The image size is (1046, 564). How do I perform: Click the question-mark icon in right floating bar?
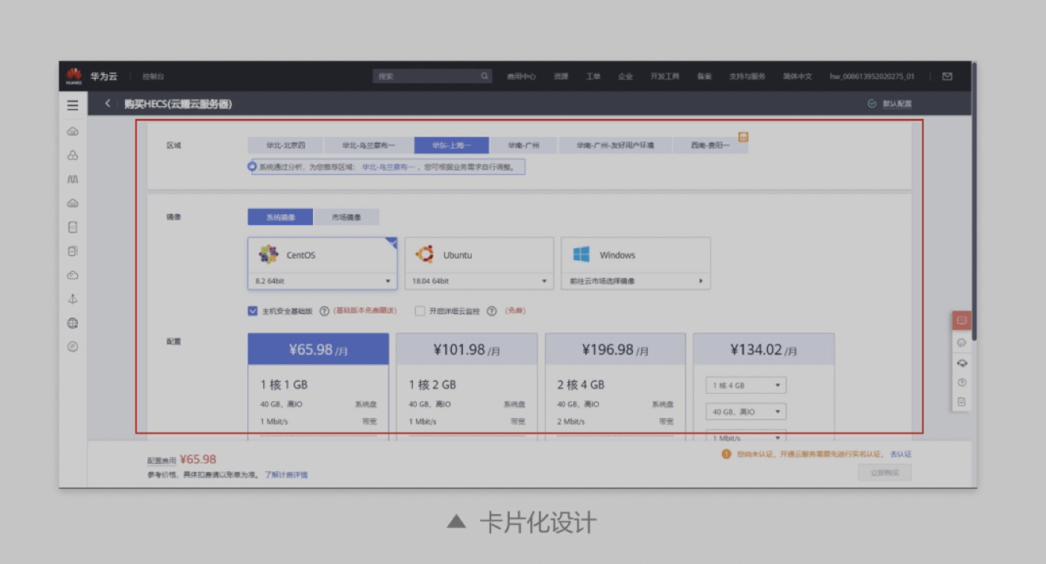pyautogui.click(x=962, y=382)
